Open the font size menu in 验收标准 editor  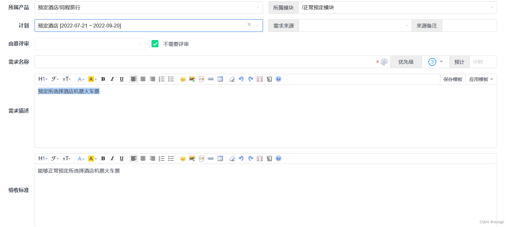point(66,159)
